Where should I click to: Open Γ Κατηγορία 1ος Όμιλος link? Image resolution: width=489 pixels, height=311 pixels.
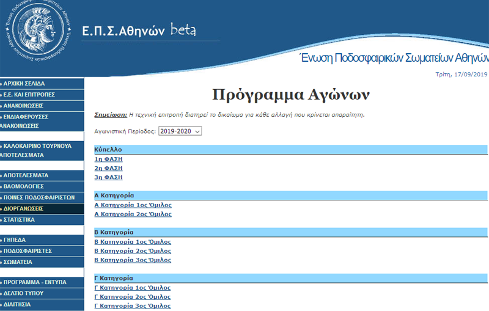pos(133,288)
